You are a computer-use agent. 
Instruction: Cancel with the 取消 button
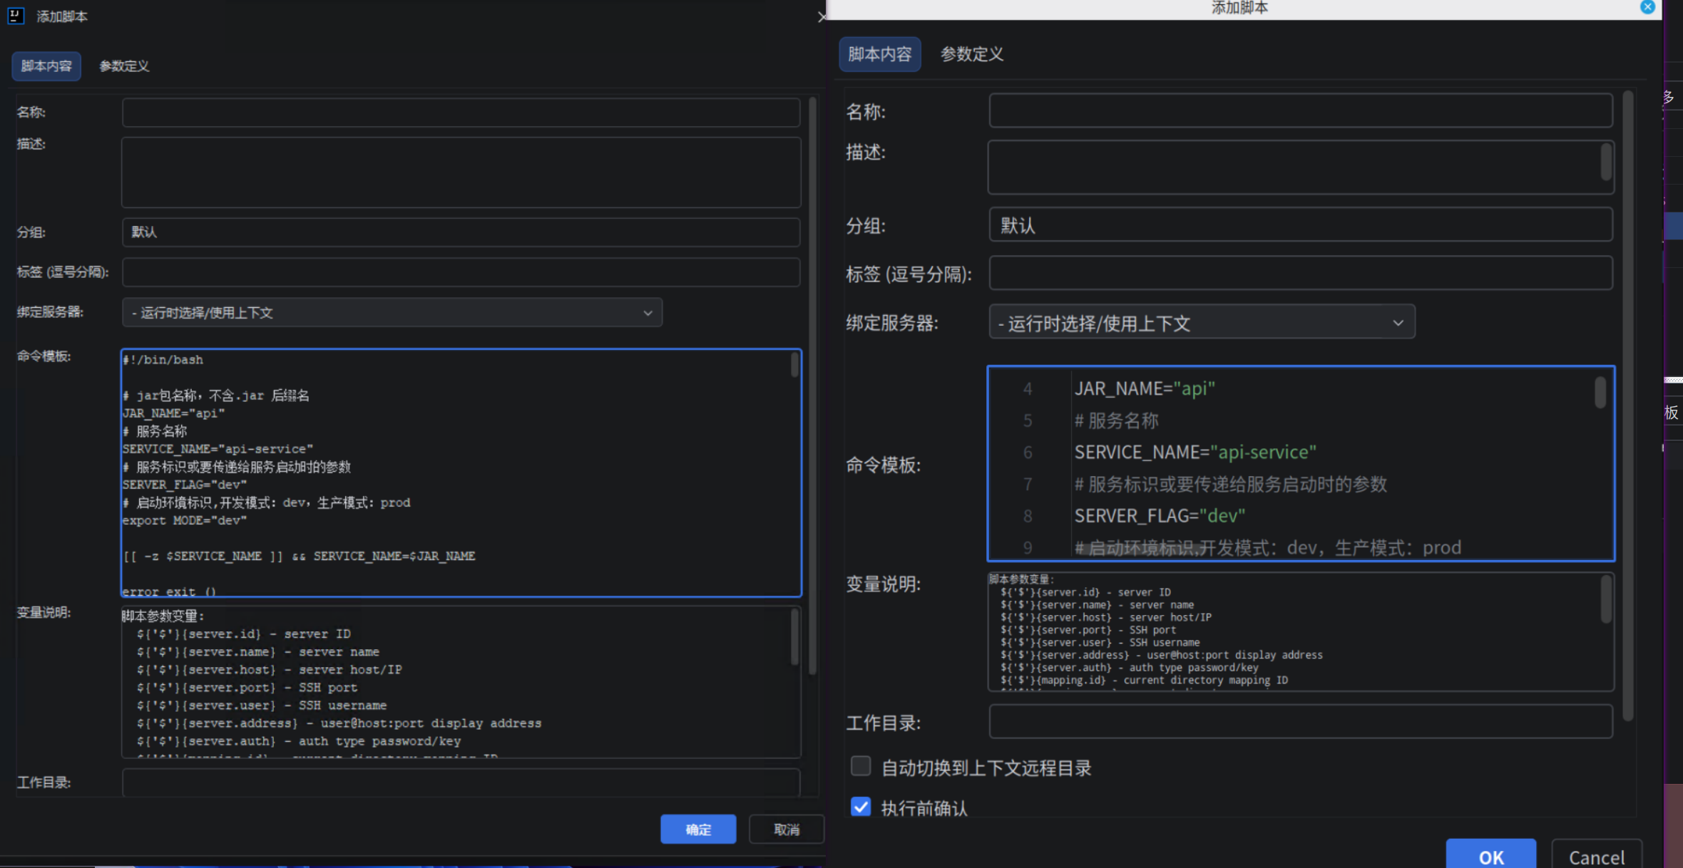coord(787,830)
